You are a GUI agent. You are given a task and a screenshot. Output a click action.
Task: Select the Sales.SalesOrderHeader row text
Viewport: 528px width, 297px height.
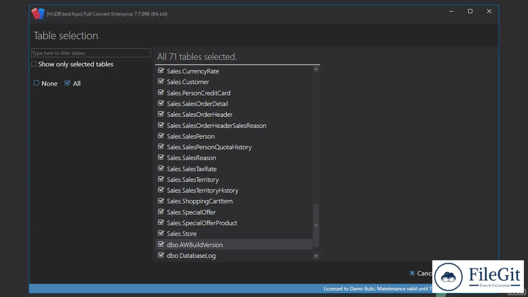pos(200,114)
